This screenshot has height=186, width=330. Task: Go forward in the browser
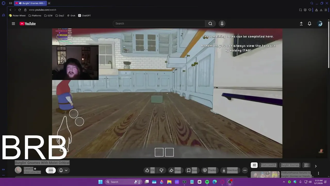tap(15, 10)
